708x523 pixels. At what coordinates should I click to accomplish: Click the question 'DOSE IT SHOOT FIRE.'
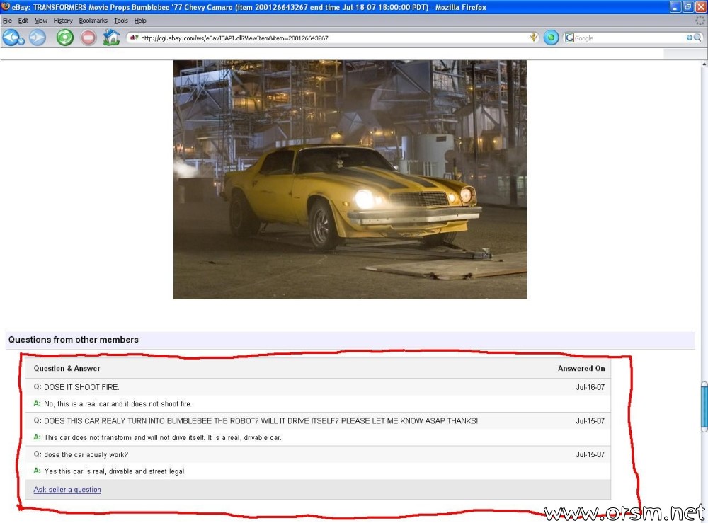[x=81, y=387]
